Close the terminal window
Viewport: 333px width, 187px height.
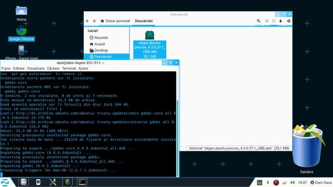coord(176,63)
